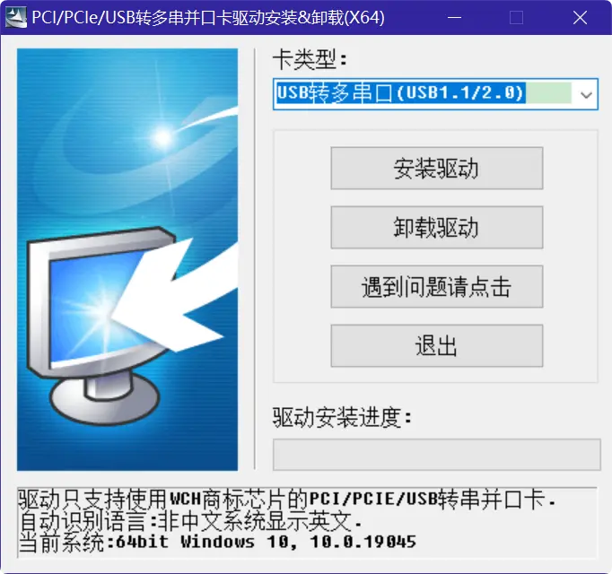Screen dimensions: 612x574
Task: Click the driver install progress bar
Action: (437, 455)
